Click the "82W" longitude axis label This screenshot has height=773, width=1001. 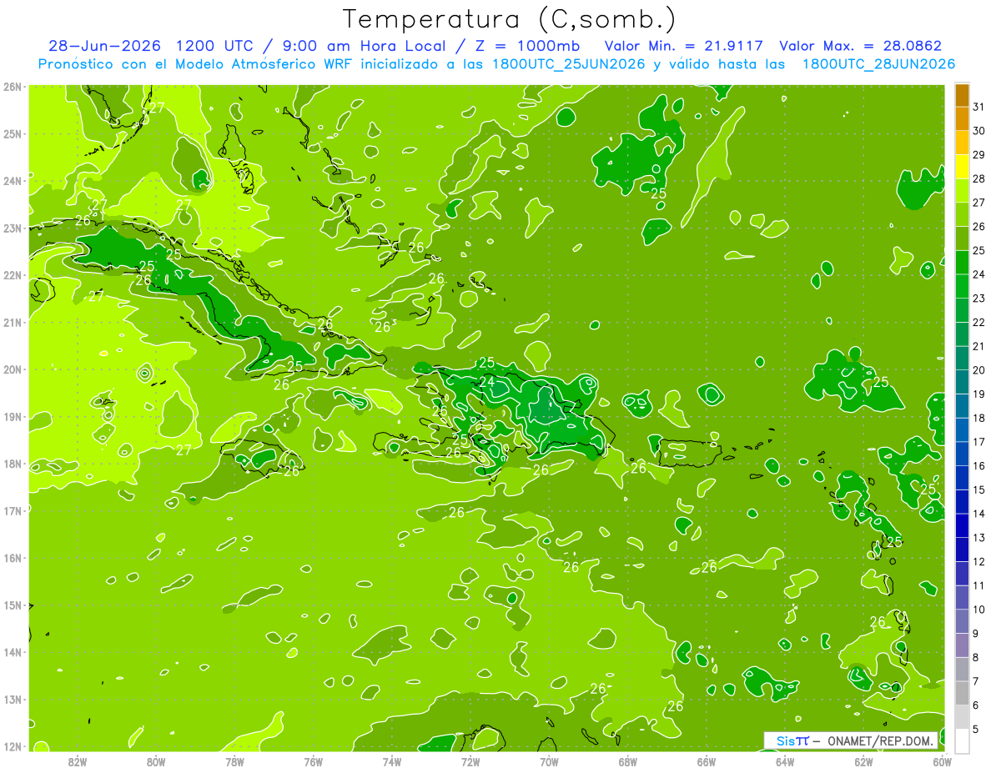[78, 761]
